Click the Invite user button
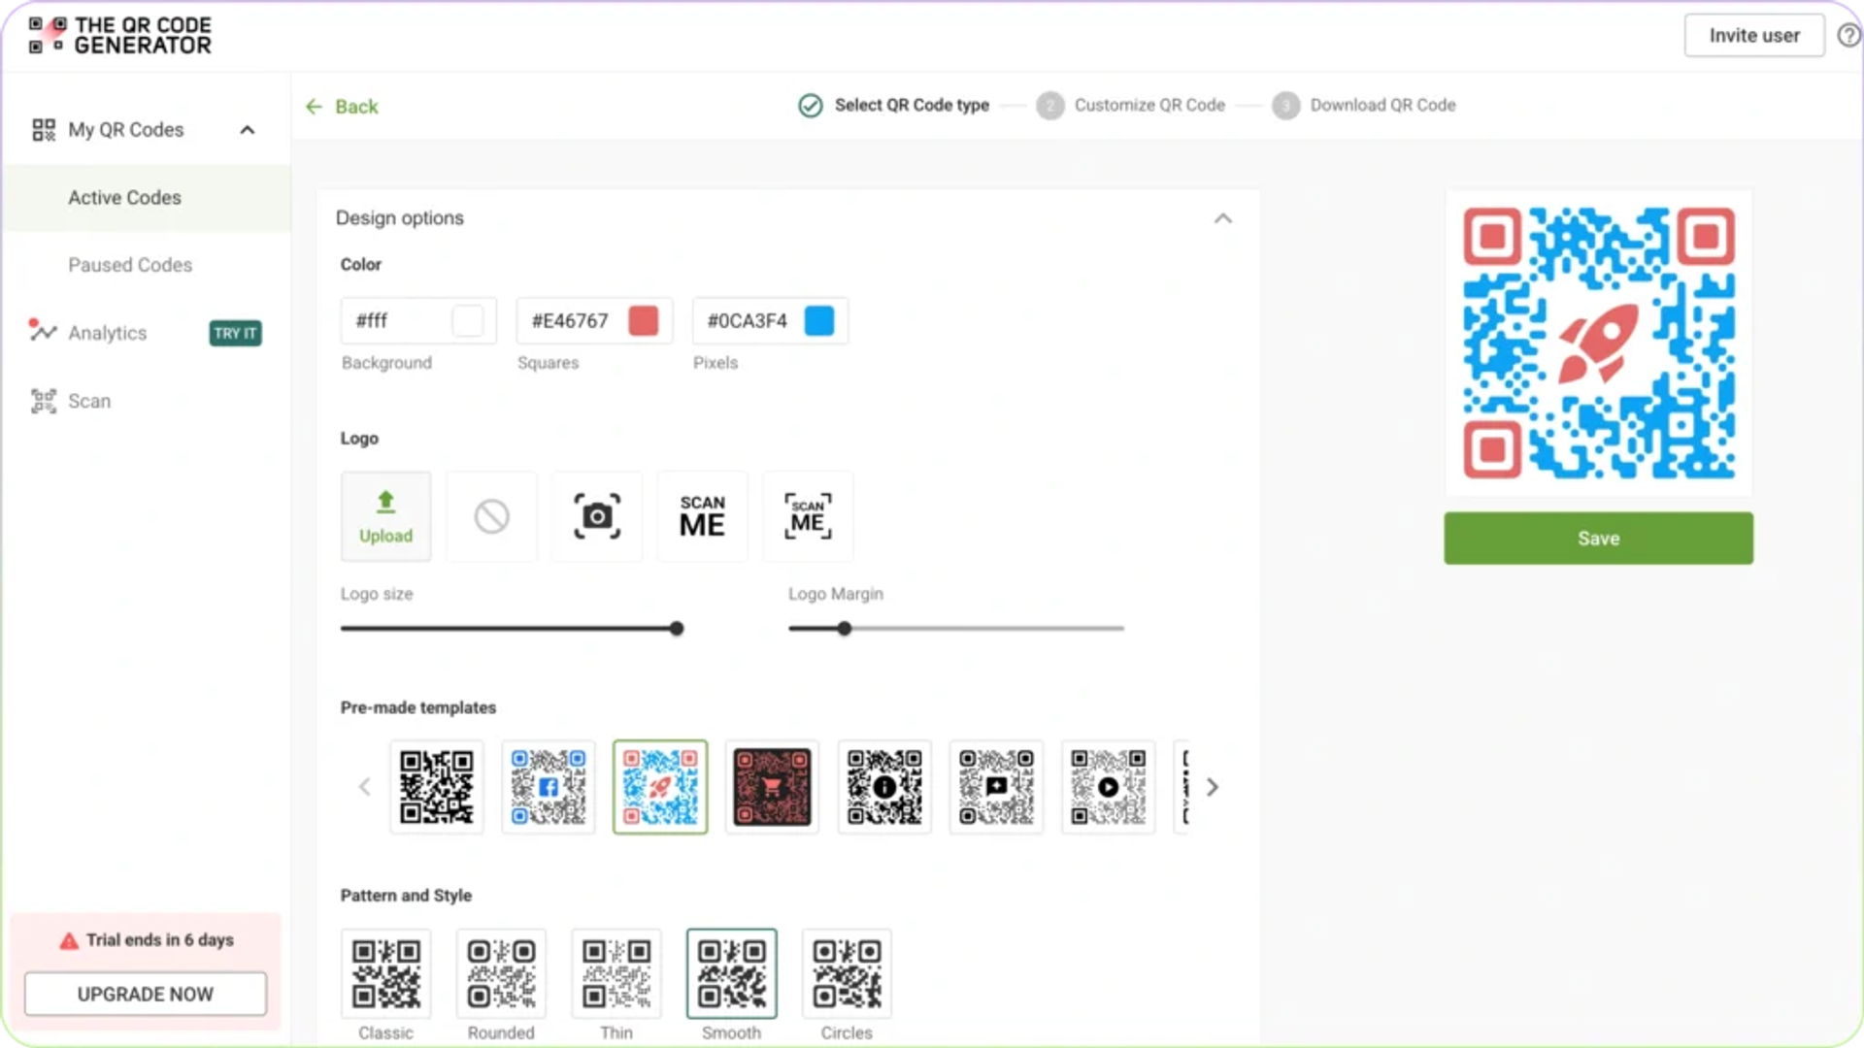1864x1048 pixels. 1754,36
